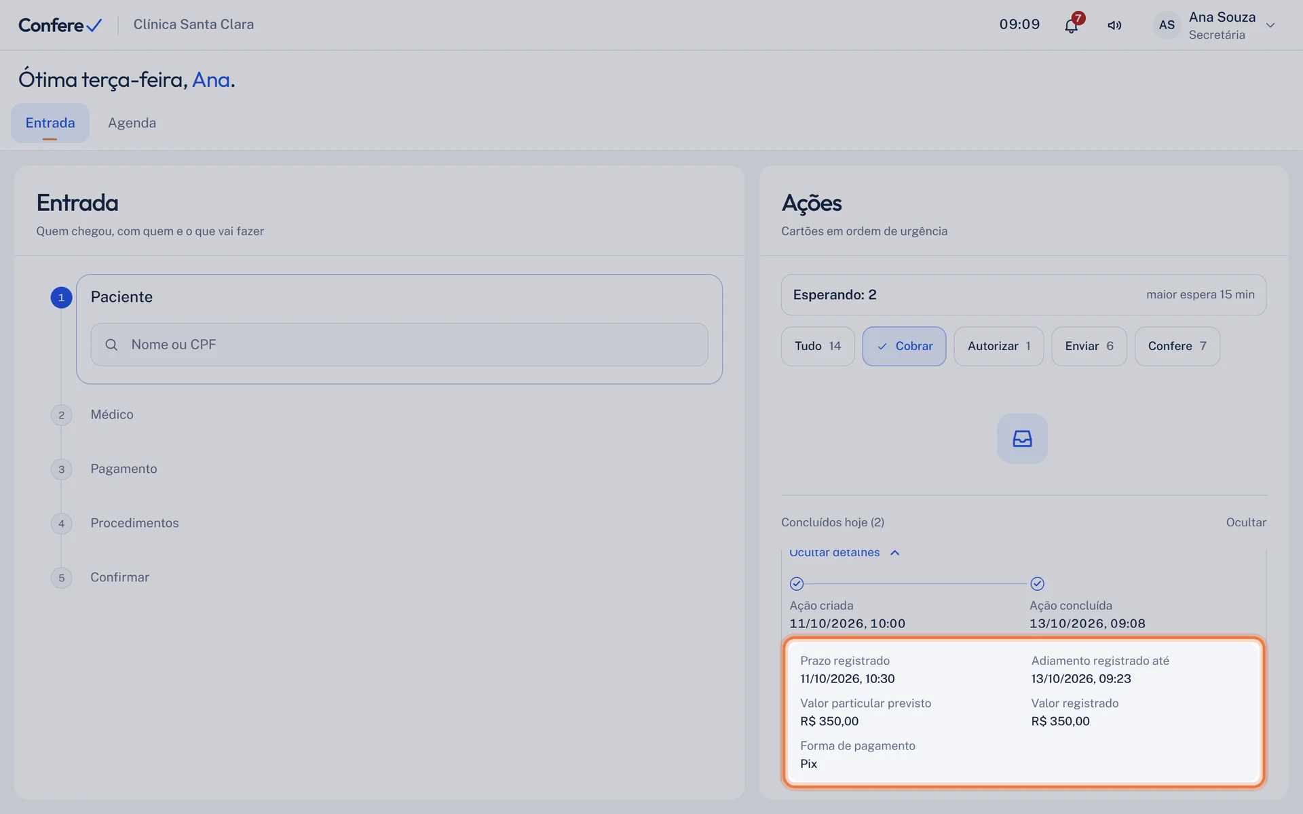Click the Nome ou CPF search field
The width and height of the screenshot is (1303, 814).
tap(399, 345)
